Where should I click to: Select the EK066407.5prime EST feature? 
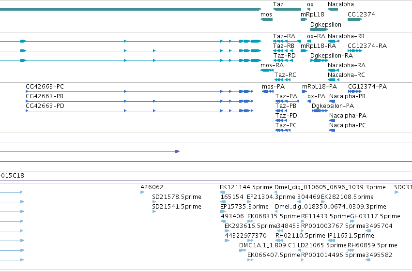coord(250,260)
